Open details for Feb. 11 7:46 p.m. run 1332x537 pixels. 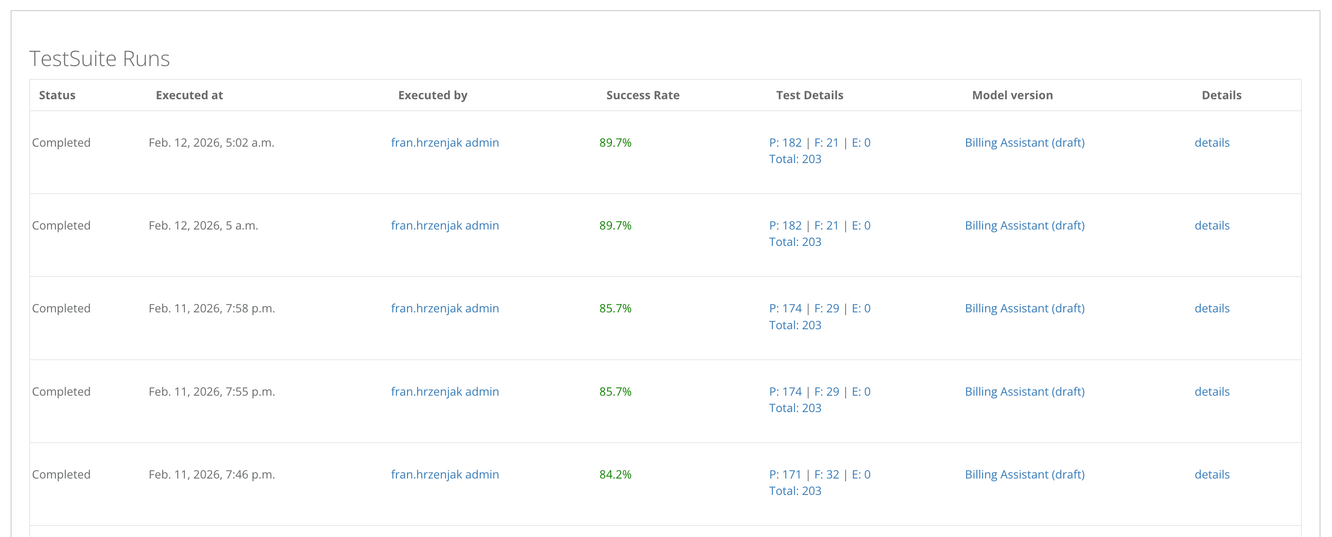tap(1211, 474)
